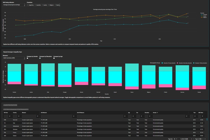This screenshot has width=210, height=140.
Task: Click the table vertical scrollbar thumb
Action: click(x=207, y=119)
